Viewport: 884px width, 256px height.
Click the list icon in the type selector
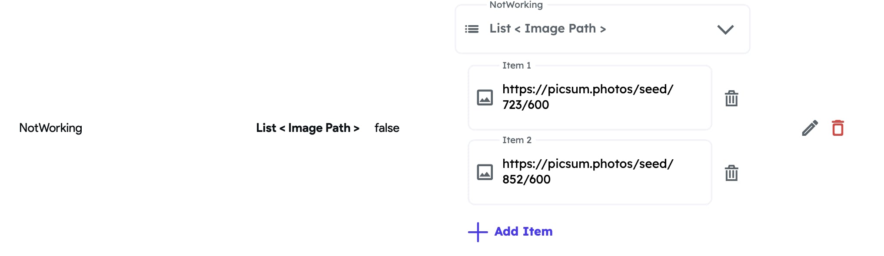click(x=472, y=29)
